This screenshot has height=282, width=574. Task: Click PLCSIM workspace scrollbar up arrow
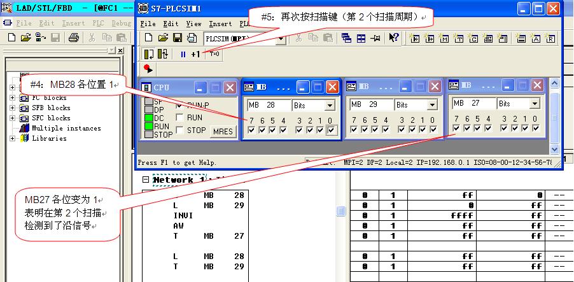pyautogui.click(x=555, y=83)
